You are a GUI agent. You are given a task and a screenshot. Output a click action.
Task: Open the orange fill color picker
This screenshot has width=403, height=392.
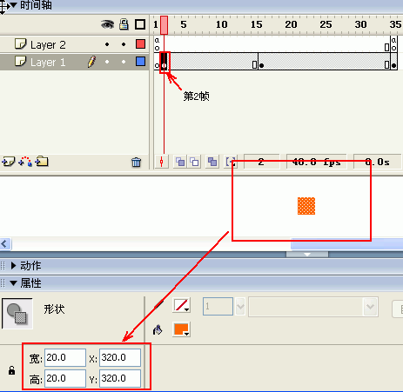[x=181, y=329]
